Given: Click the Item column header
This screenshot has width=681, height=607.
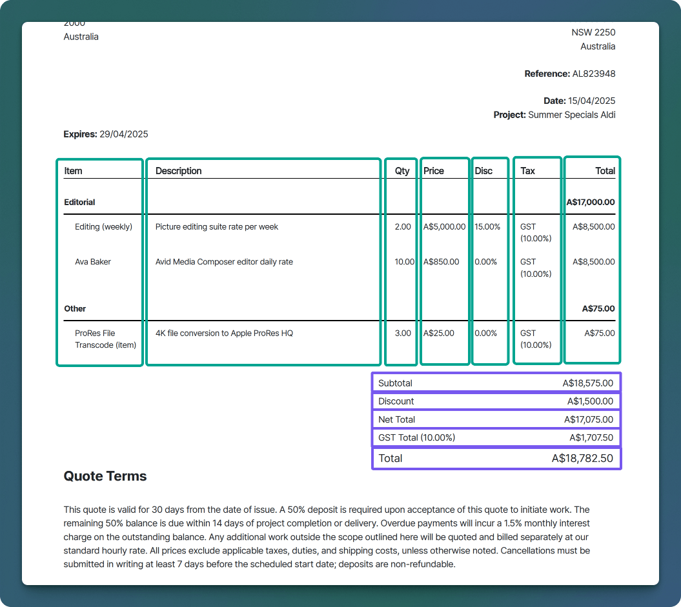Looking at the screenshot, I should click(x=73, y=171).
